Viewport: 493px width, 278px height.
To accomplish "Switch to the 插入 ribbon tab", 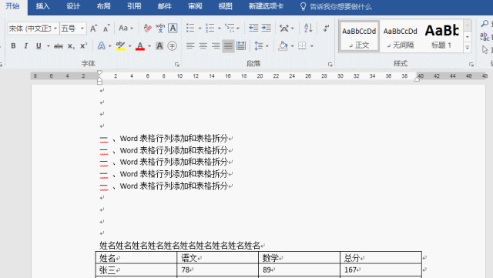I will click(x=43, y=6).
